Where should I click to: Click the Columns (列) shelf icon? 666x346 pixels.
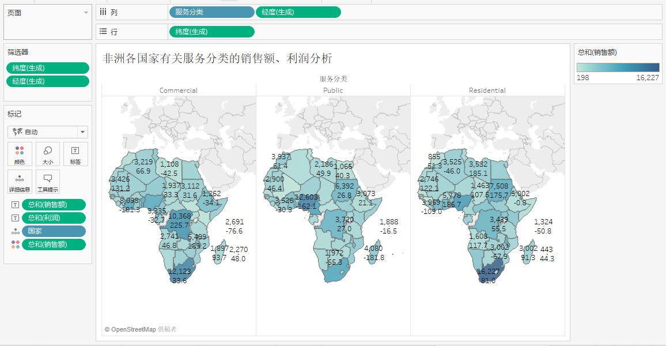[103, 12]
